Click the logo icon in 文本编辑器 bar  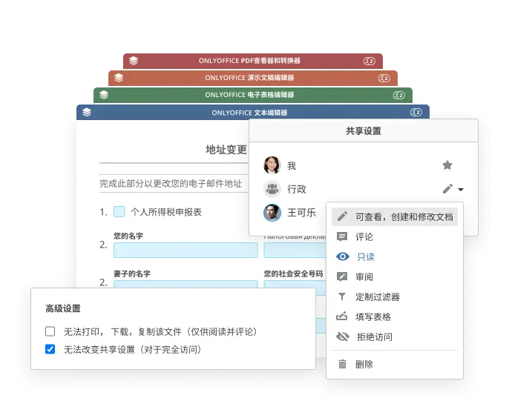[x=87, y=112]
